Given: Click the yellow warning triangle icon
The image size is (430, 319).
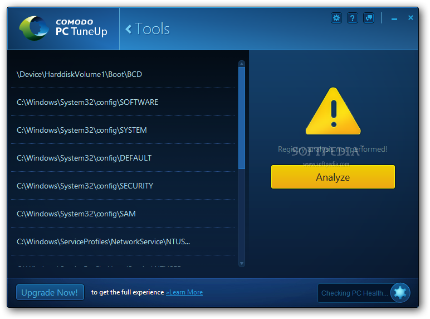Looking at the screenshot, I should [x=333, y=111].
